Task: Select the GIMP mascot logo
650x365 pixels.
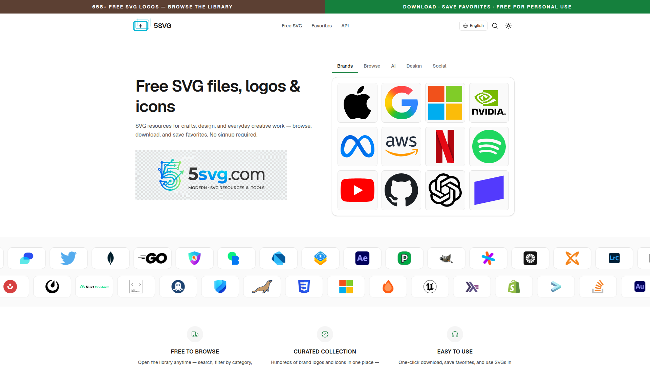Action: click(x=446, y=258)
